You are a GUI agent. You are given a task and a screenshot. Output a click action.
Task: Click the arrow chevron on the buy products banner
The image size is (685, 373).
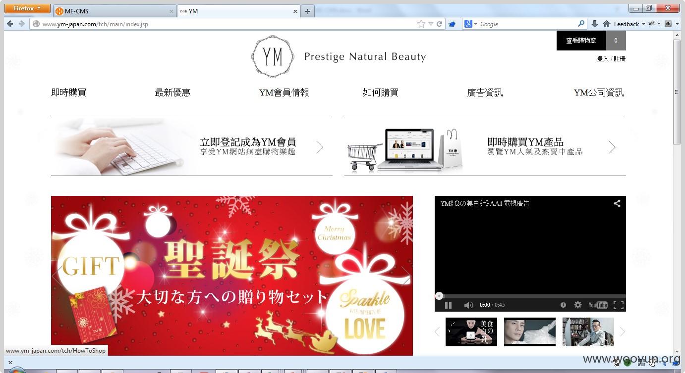612,147
